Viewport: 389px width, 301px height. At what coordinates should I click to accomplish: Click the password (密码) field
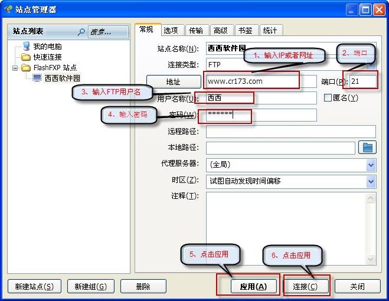point(261,115)
